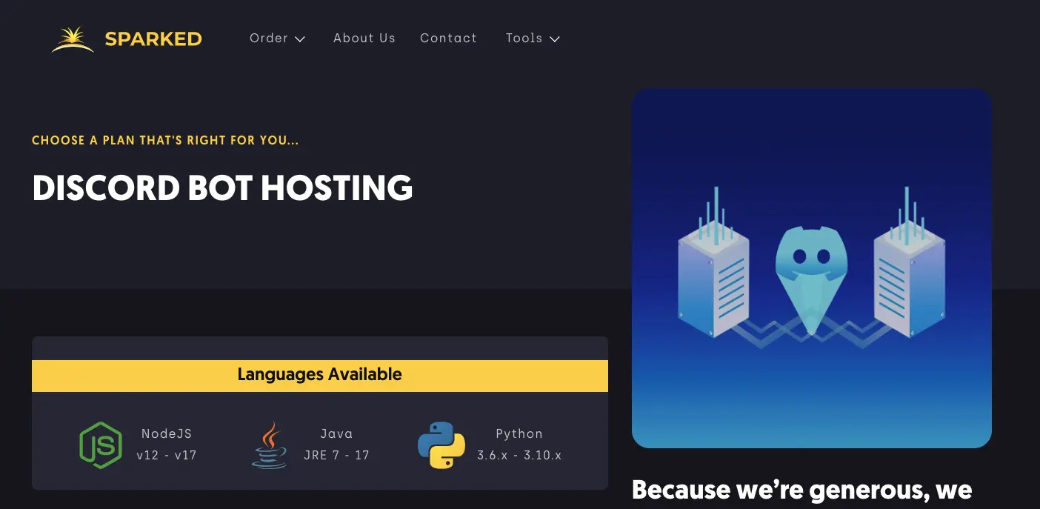Click the 'Because we're generous, we' heading
Image resolution: width=1040 pixels, height=509 pixels.
(802, 490)
